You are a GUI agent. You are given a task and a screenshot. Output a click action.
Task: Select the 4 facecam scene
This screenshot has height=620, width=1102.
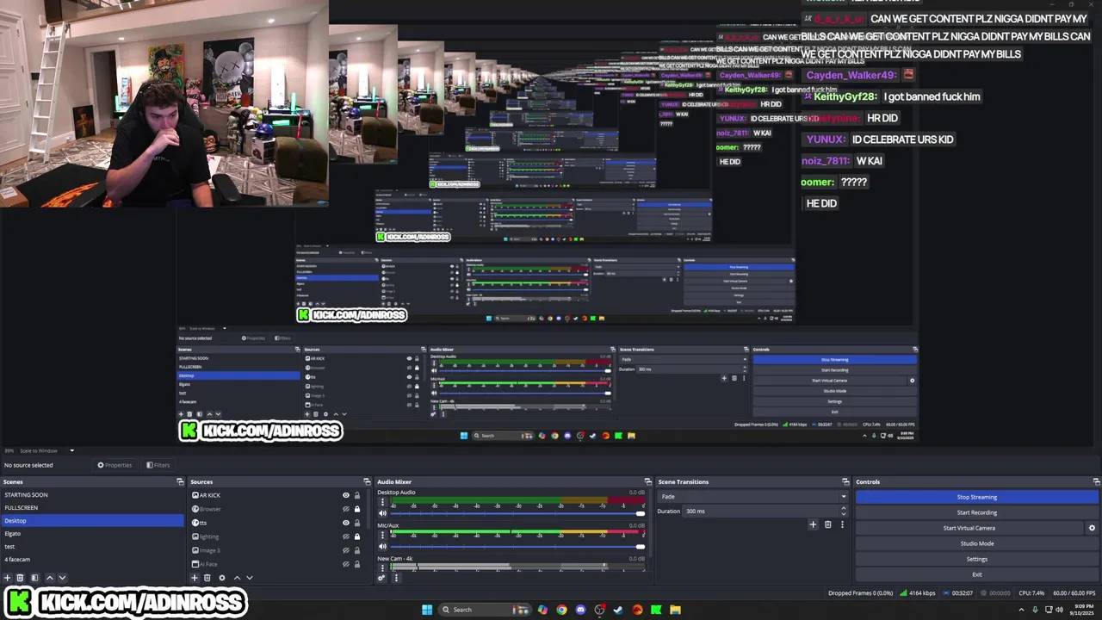click(92, 560)
